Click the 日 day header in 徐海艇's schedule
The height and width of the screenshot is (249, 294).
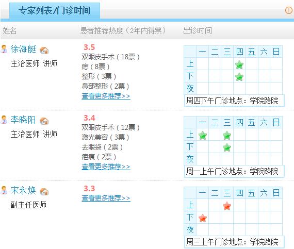[x=276, y=52]
